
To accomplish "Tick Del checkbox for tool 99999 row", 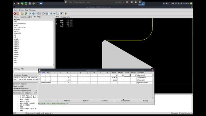I will (40, 83).
